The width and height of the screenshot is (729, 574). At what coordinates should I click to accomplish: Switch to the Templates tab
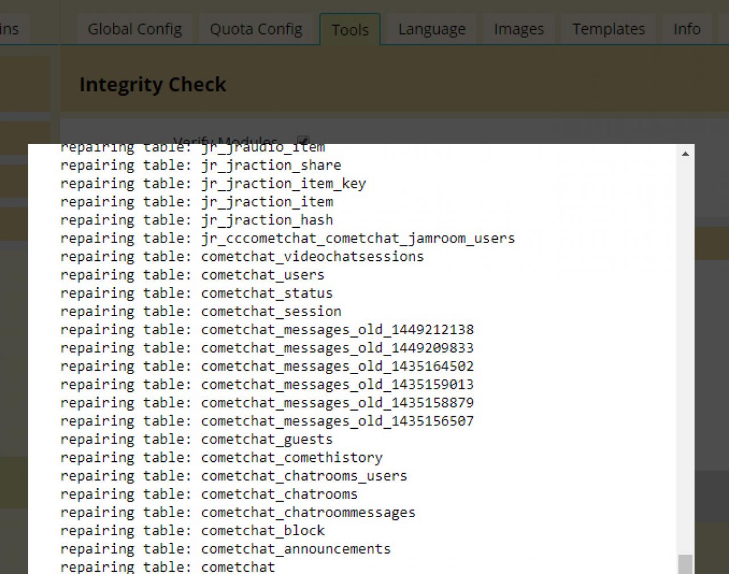pos(608,29)
